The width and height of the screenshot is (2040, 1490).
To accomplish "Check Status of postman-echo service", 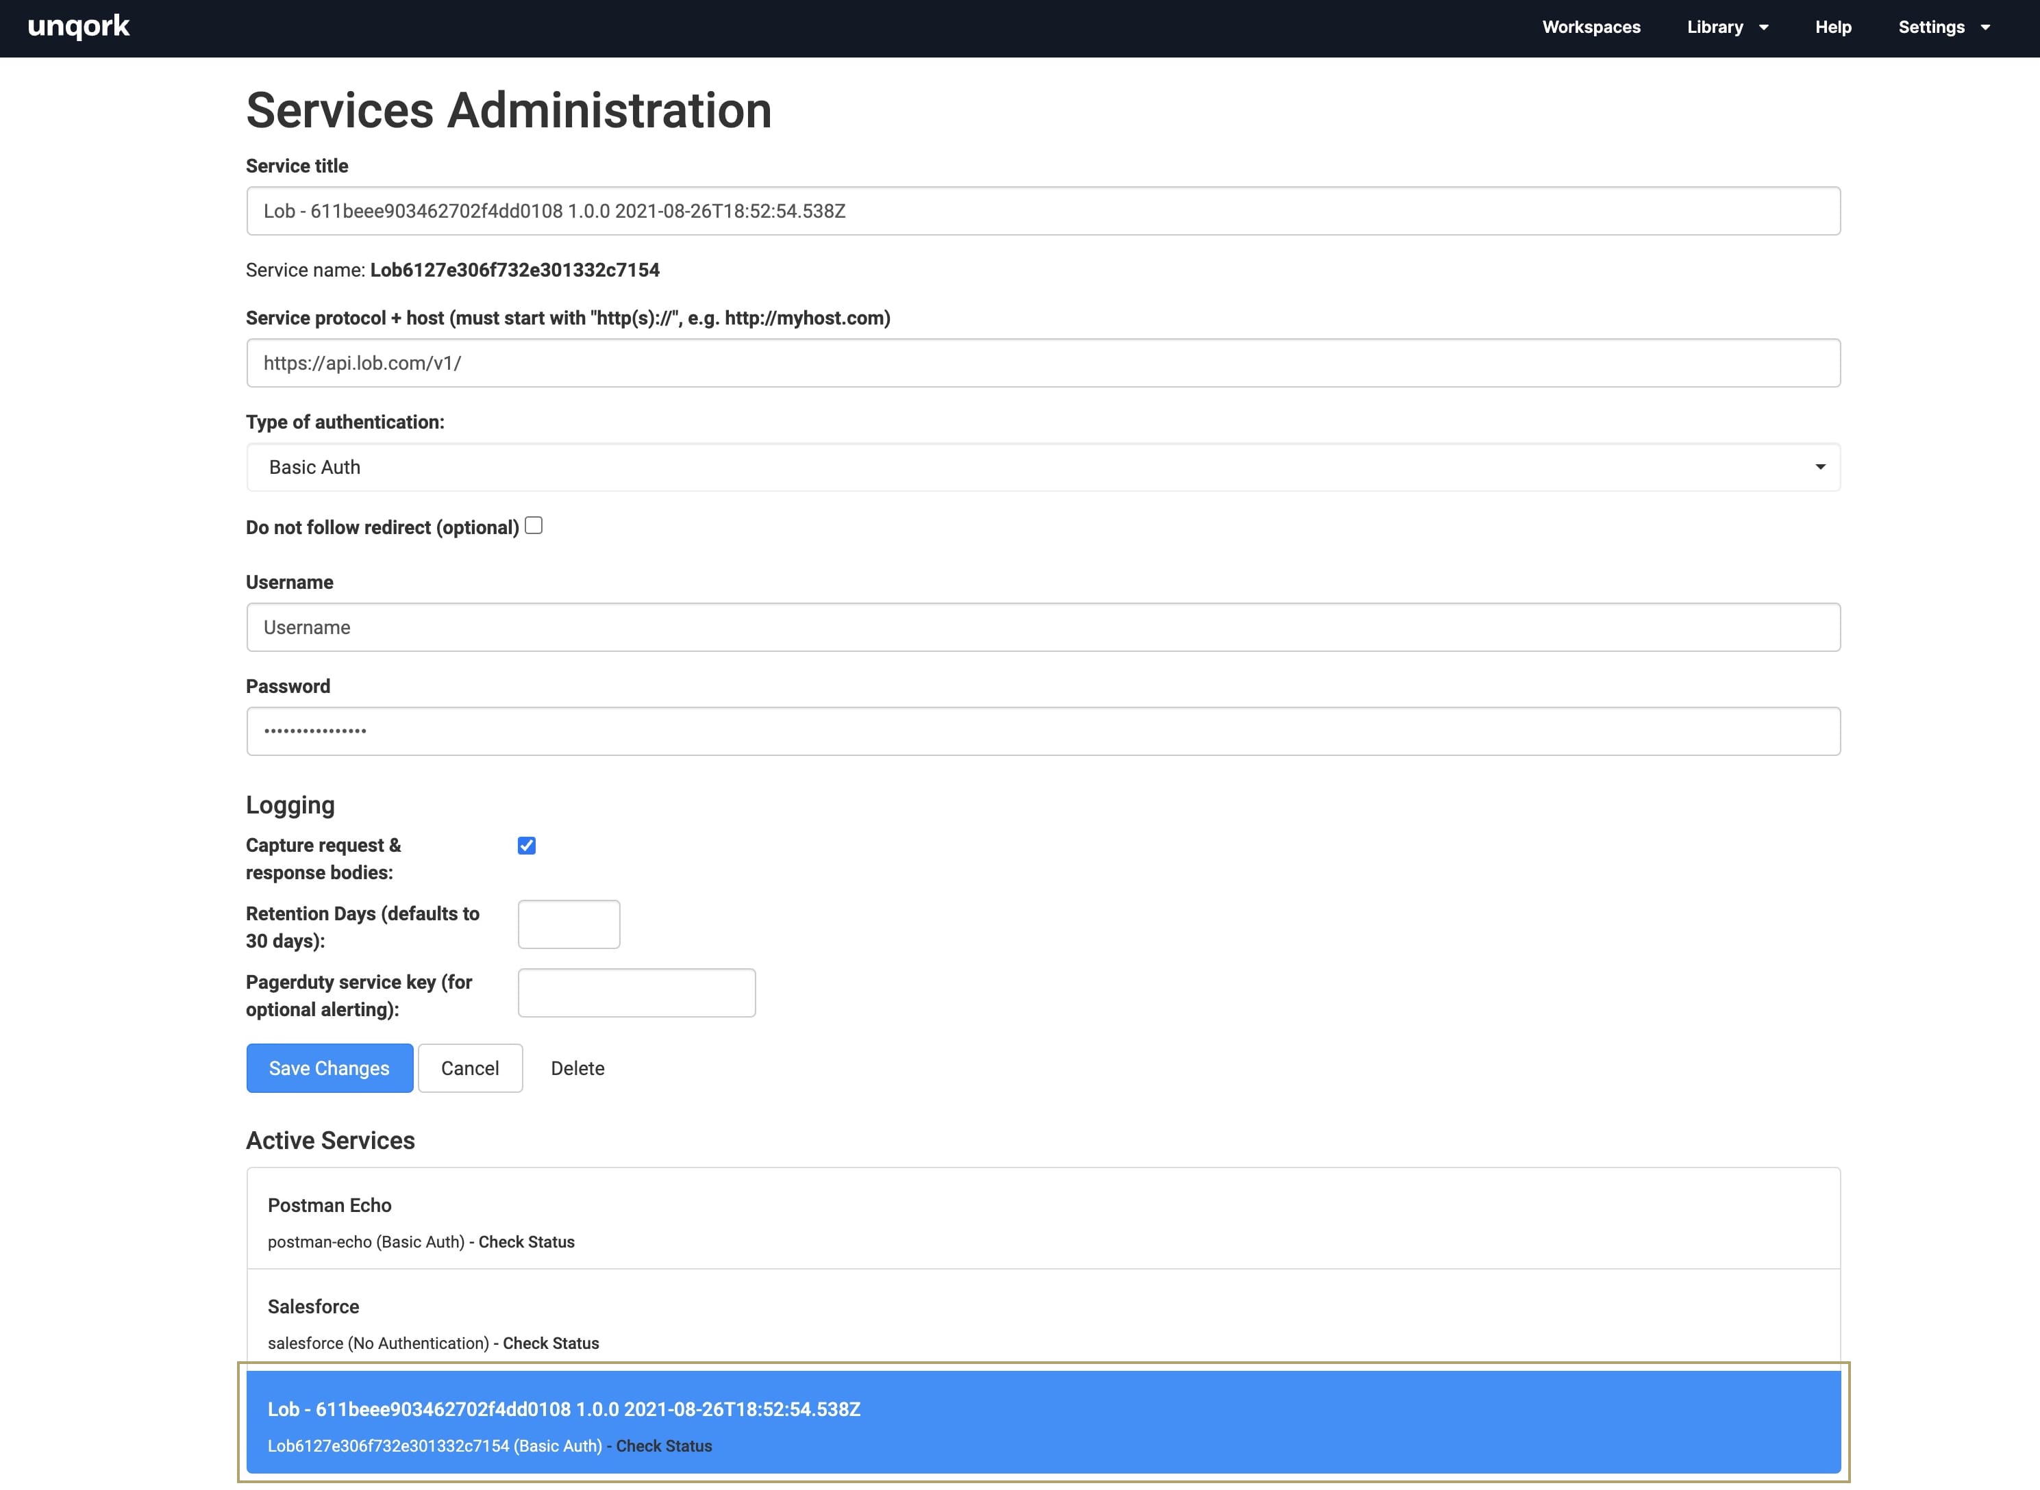I will (x=526, y=1243).
